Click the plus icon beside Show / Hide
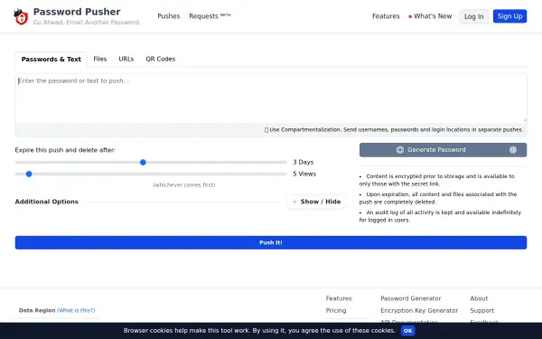This screenshot has width=542, height=339. click(x=294, y=202)
